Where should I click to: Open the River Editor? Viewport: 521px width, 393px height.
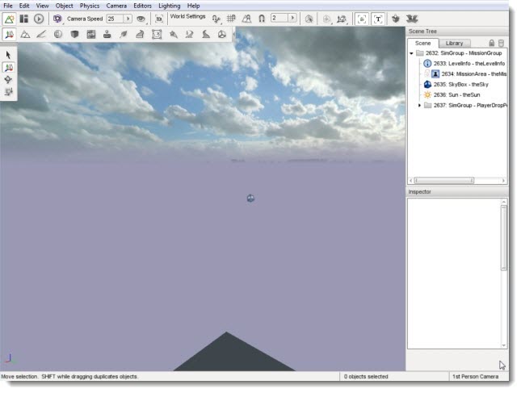pos(189,34)
